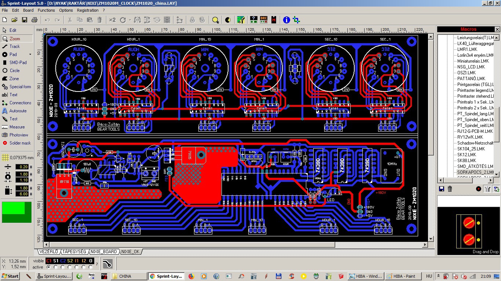501x281 pixels.
Task: Toggle visibility of layer I2
Action: tap(84, 261)
